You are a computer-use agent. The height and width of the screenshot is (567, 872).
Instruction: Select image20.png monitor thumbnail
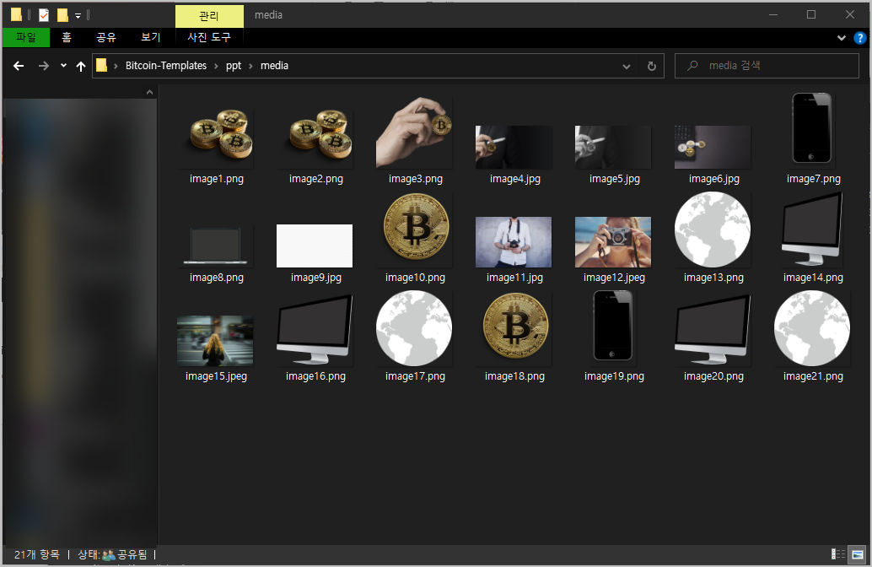[x=713, y=329]
